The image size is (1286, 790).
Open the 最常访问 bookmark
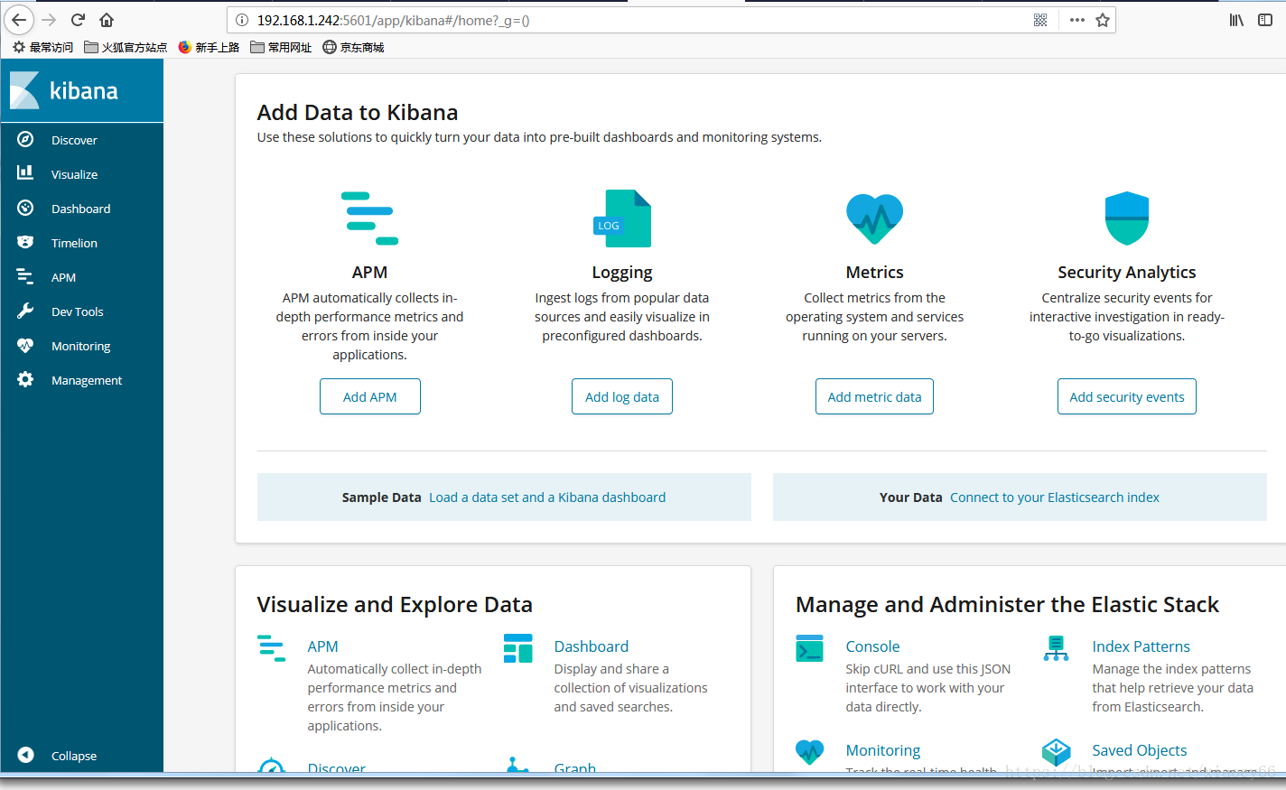[42, 47]
